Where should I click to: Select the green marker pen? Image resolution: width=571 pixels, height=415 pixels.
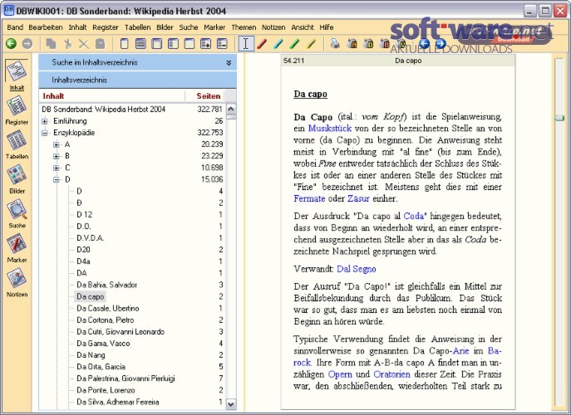(x=294, y=44)
